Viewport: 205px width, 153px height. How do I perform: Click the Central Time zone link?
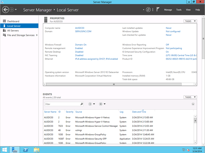181,55
